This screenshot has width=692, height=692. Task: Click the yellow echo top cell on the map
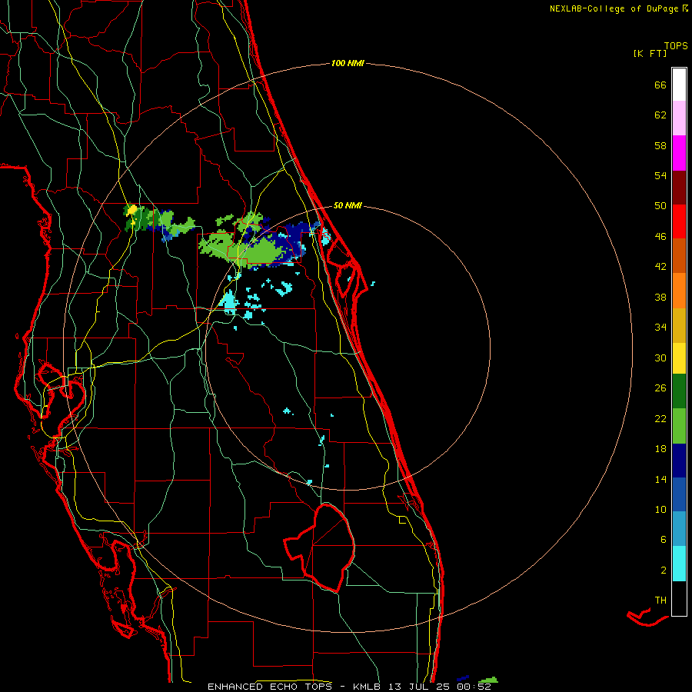pos(131,210)
